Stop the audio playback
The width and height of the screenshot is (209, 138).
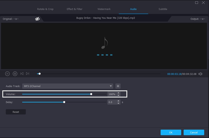[x=15, y=74]
